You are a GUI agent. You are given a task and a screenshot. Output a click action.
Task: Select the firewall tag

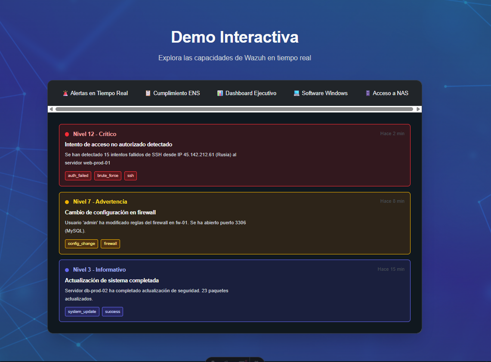(110, 244)
